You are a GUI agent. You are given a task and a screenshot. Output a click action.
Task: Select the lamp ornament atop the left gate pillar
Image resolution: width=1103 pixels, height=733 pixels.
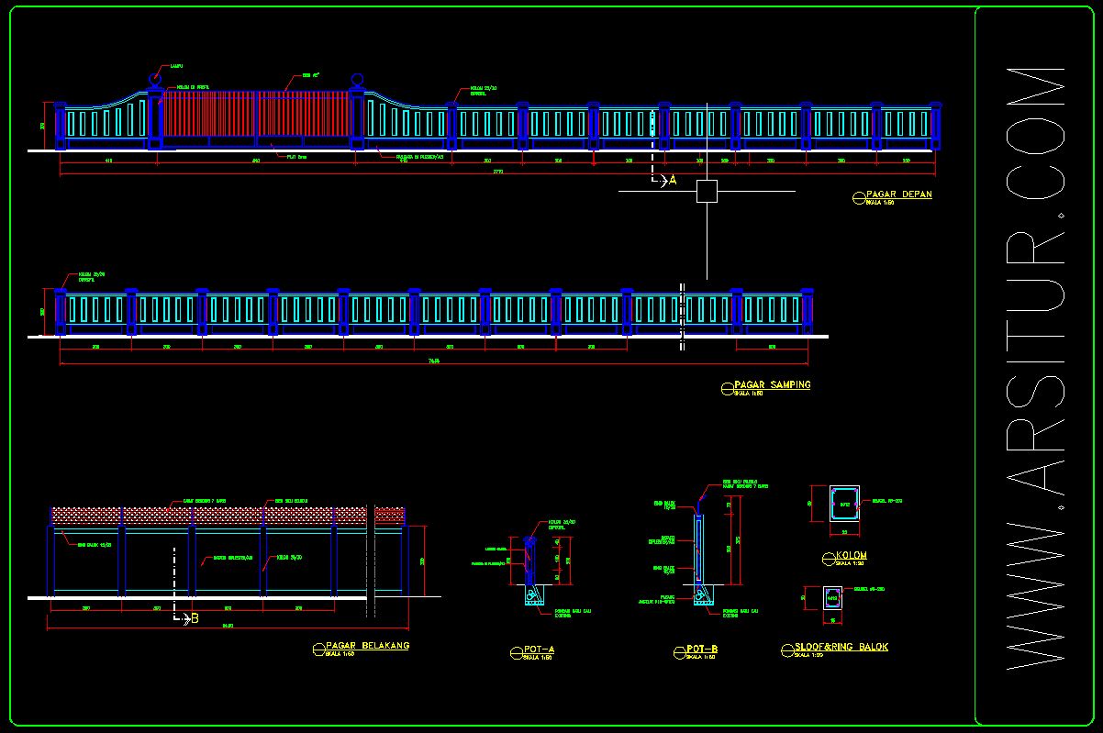pyautogui.click(x=156, y=78)
